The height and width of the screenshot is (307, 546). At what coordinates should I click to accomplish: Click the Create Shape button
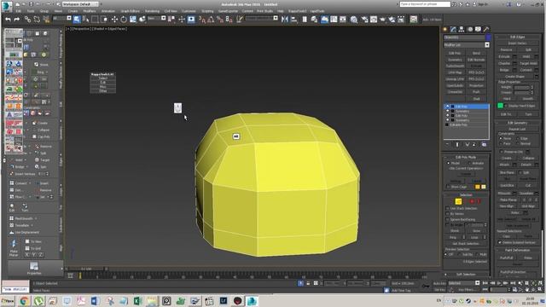pyautogui.click(x=514, y=76)
